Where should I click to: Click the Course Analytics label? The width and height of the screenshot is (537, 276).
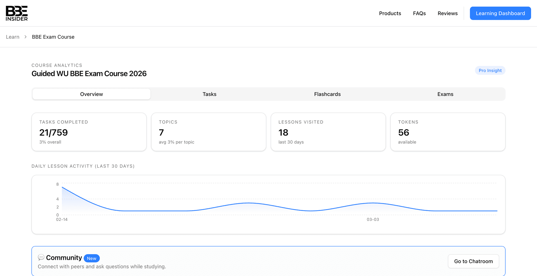pos(57,65)
